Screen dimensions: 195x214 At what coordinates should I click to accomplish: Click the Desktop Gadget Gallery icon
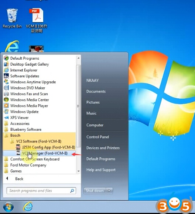pyautogui.click(x=6, y=64)
